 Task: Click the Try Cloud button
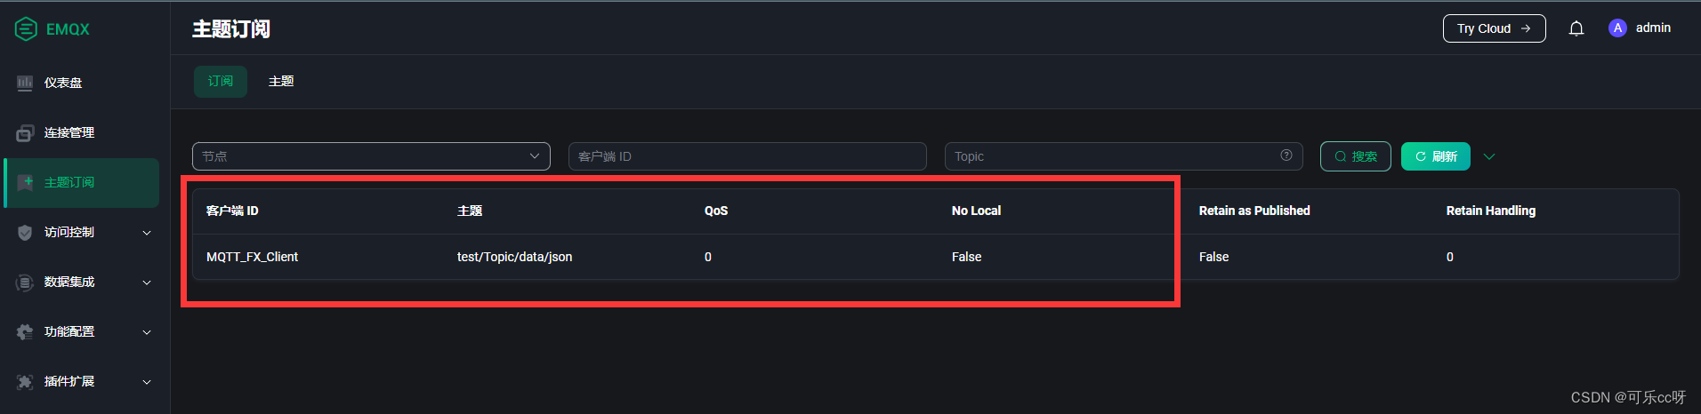click(1494, 28)
